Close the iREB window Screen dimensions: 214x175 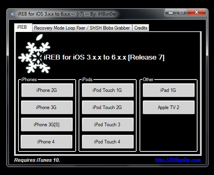[x=196, y=12]
